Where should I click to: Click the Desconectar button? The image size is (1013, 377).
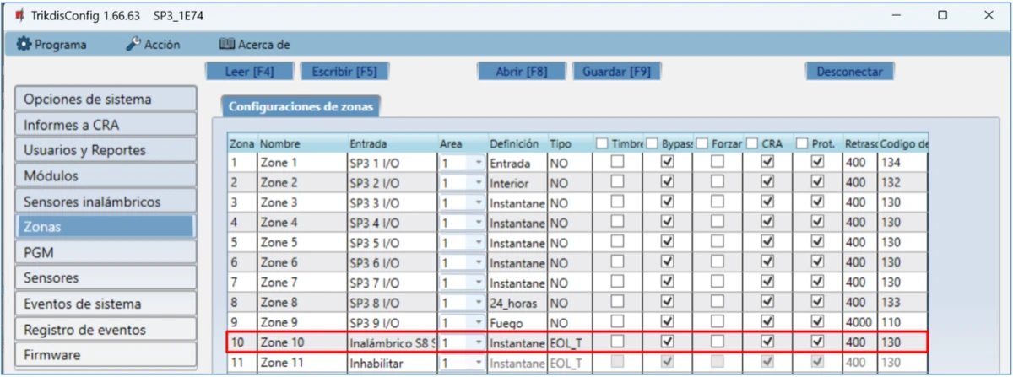coord(849,72)
